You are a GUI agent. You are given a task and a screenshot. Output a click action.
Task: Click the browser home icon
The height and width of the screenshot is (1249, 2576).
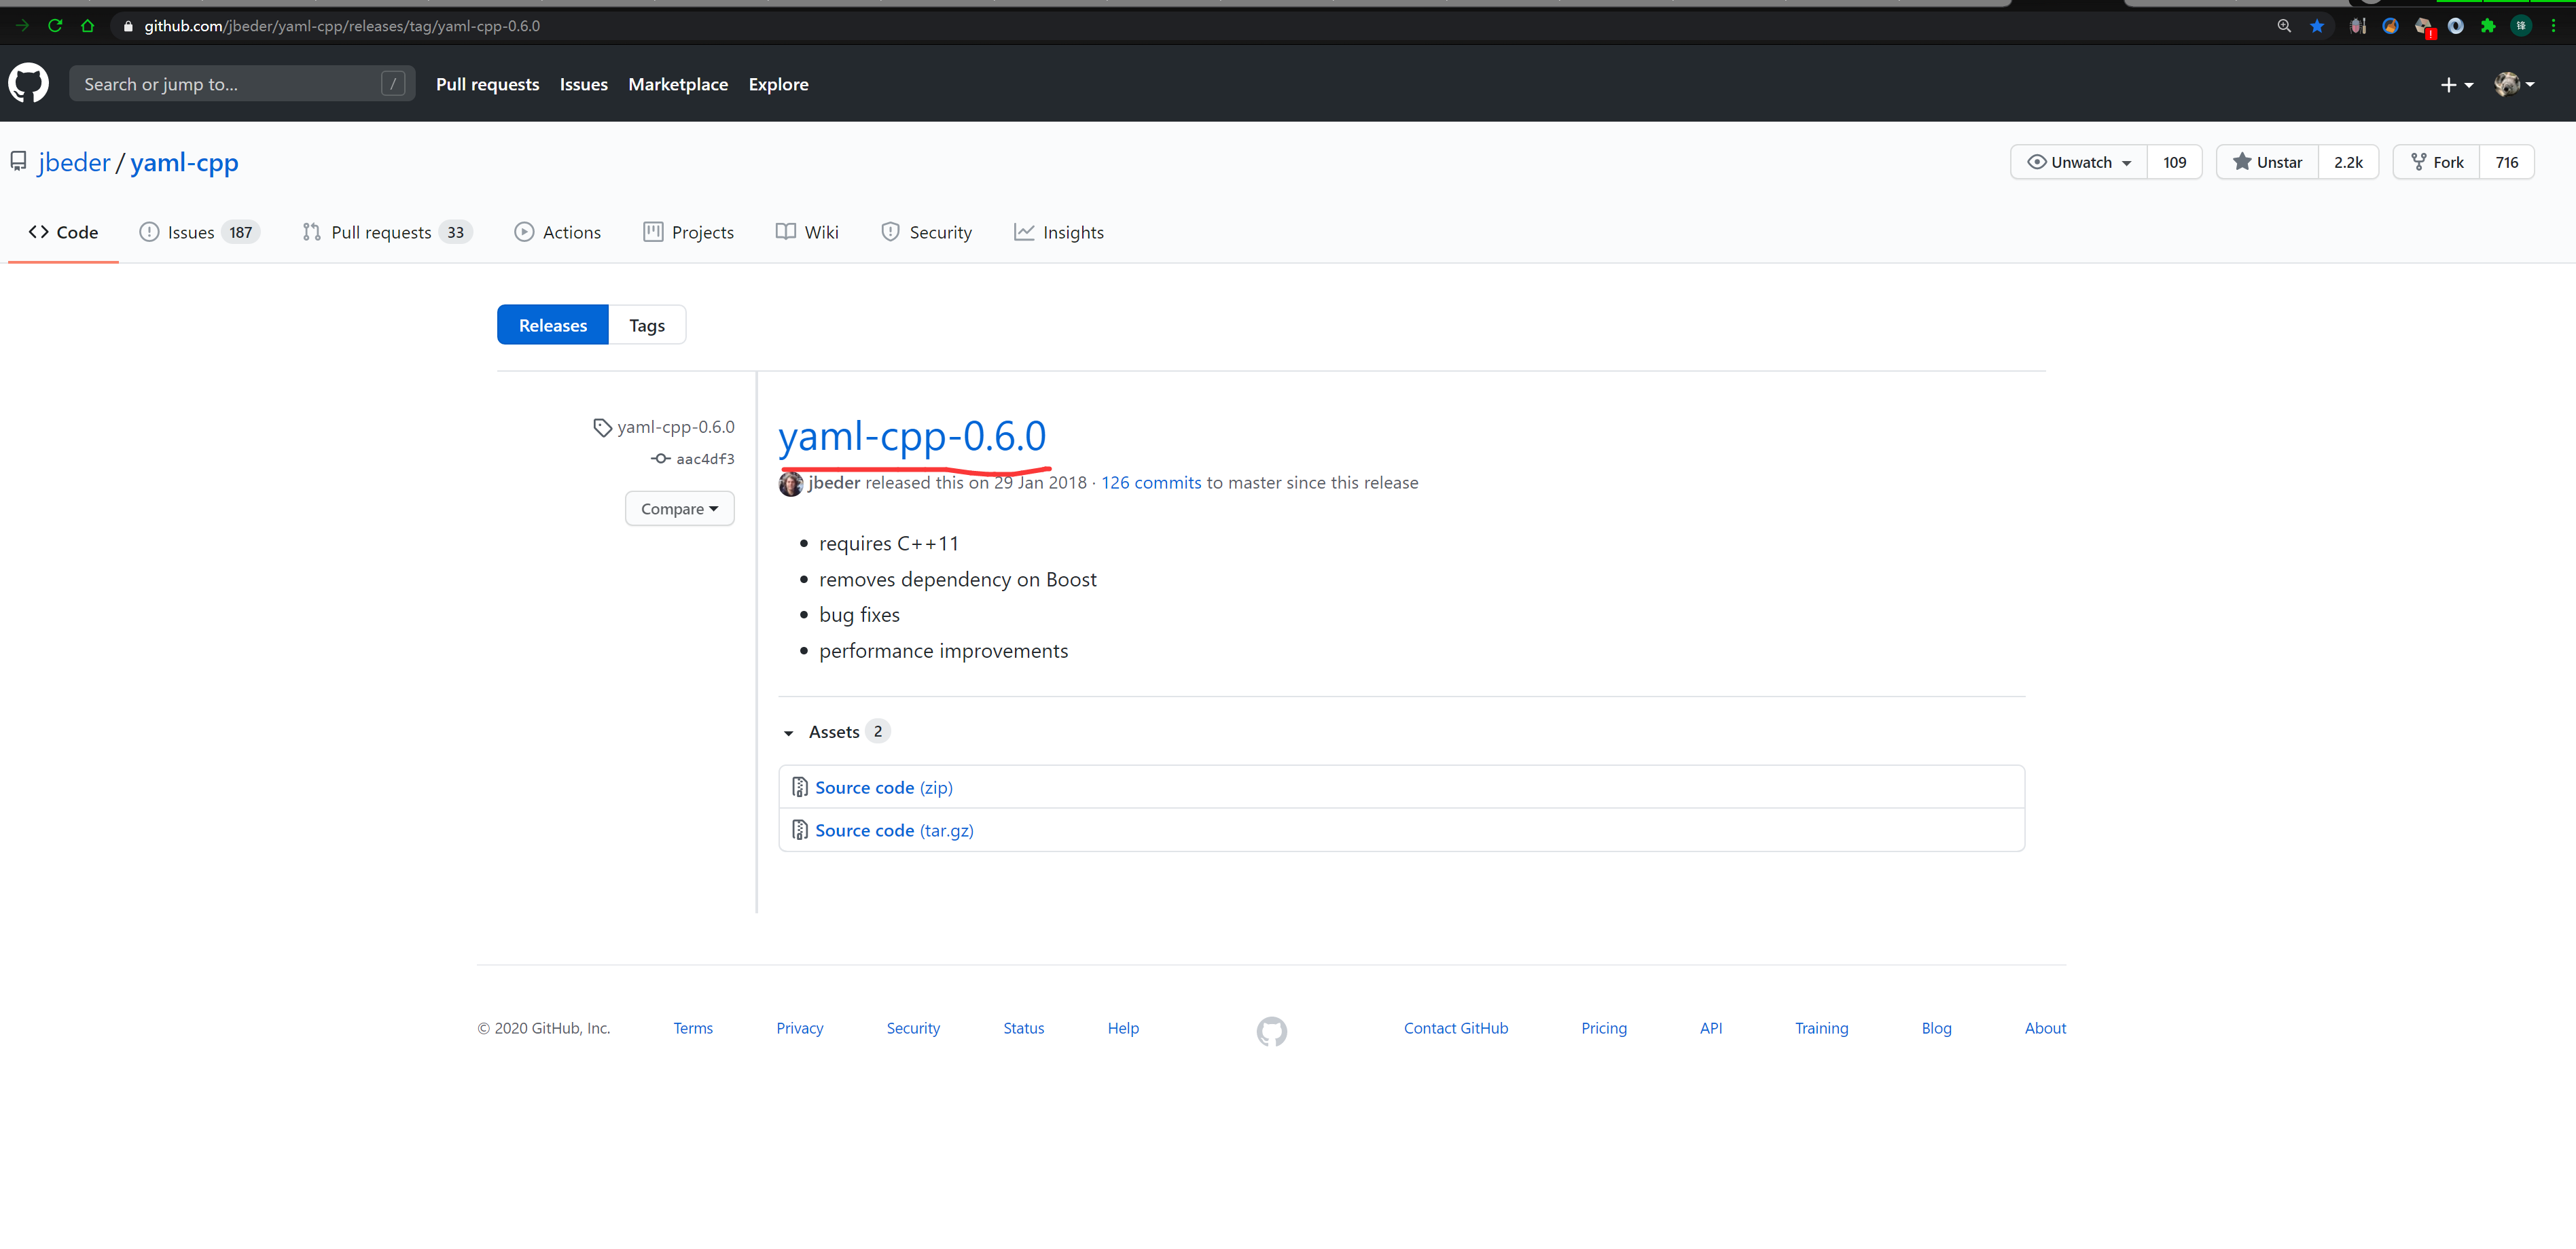[x=88, y=26]
